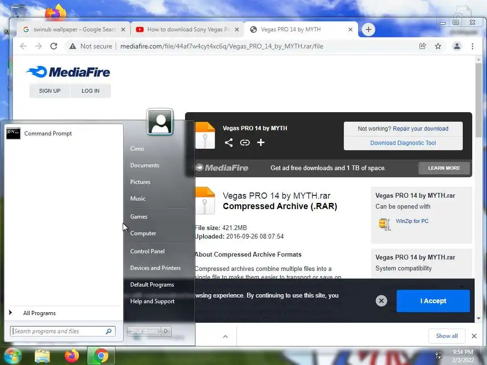Close the Vegas PRO 14 by MYTH tab
487x365 pixels.
click(x=351, y=29)
